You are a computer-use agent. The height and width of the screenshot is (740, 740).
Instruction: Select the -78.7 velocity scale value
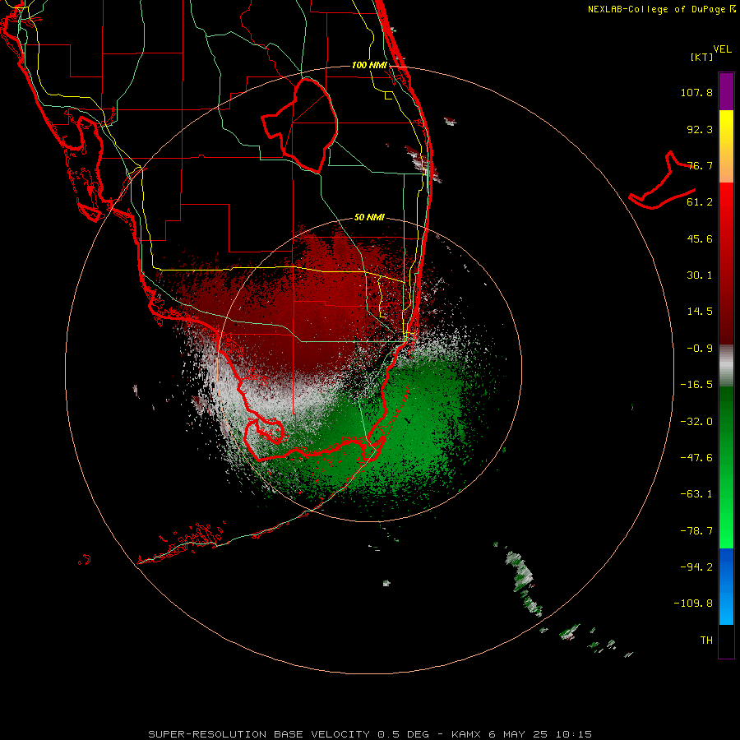[696, 531]
